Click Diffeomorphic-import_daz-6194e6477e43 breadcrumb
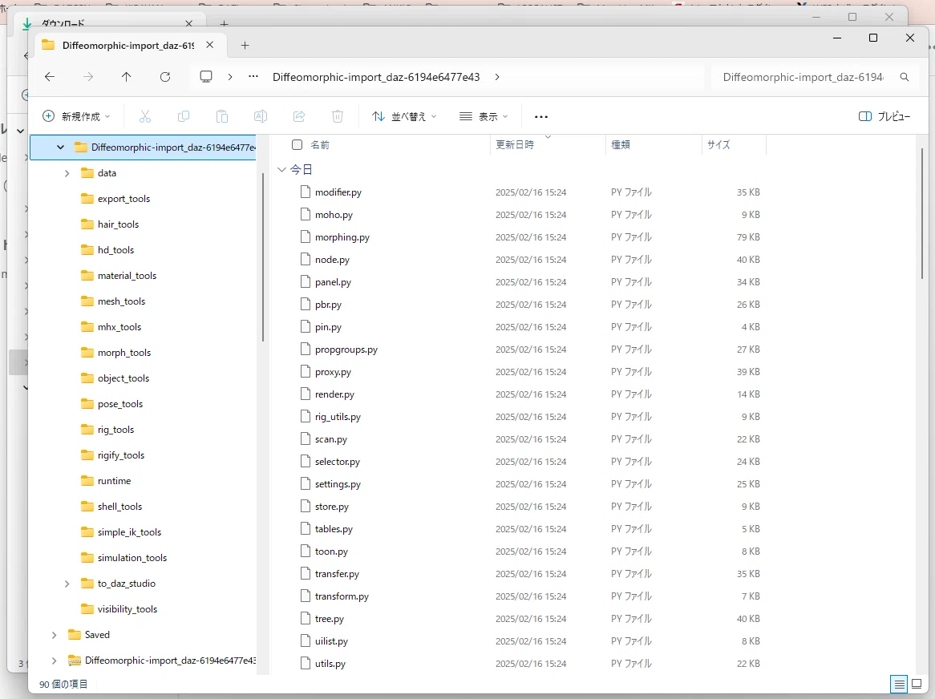 [376, 77]
